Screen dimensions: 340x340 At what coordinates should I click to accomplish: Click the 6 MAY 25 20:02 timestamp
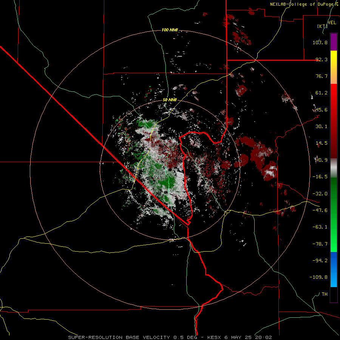pos(248,337)
